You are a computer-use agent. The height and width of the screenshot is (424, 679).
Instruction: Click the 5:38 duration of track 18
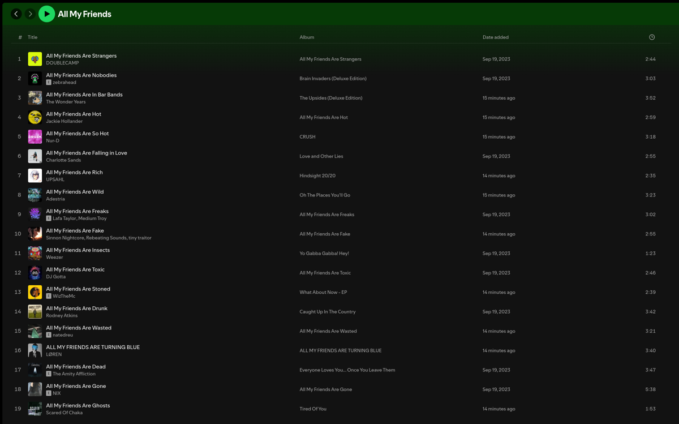(650, 389)
